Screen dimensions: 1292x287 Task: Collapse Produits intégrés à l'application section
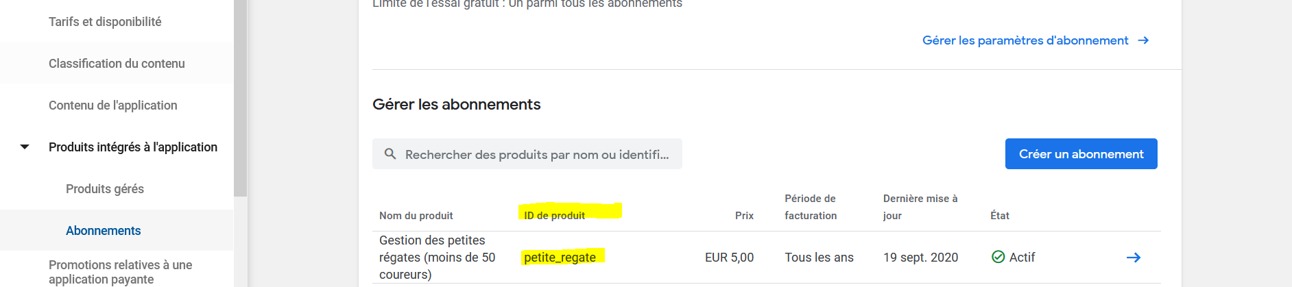click(x=25, y=147)
